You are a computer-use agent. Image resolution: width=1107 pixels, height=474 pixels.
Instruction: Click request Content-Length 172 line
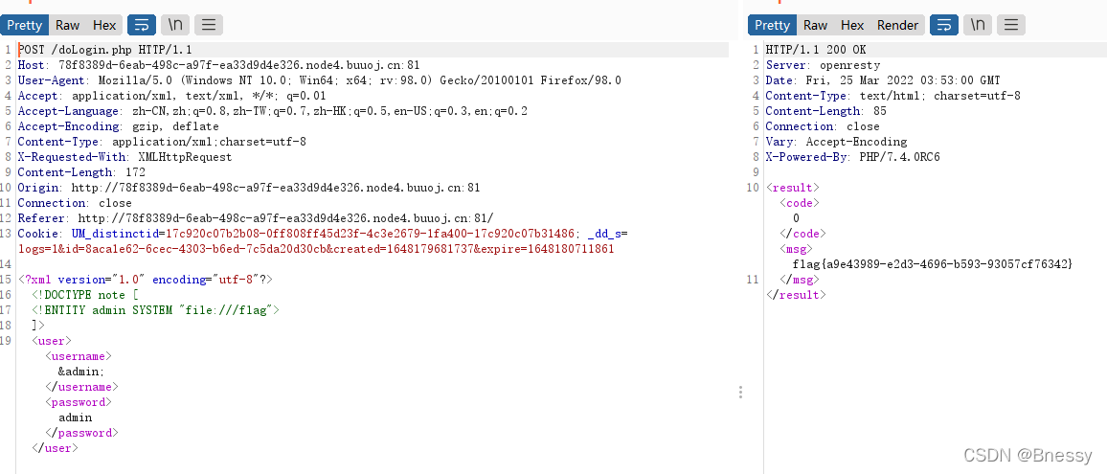81,172
